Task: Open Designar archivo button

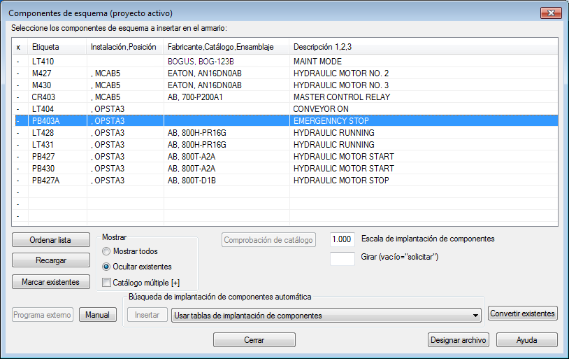Action: click(x=459, y=339)
